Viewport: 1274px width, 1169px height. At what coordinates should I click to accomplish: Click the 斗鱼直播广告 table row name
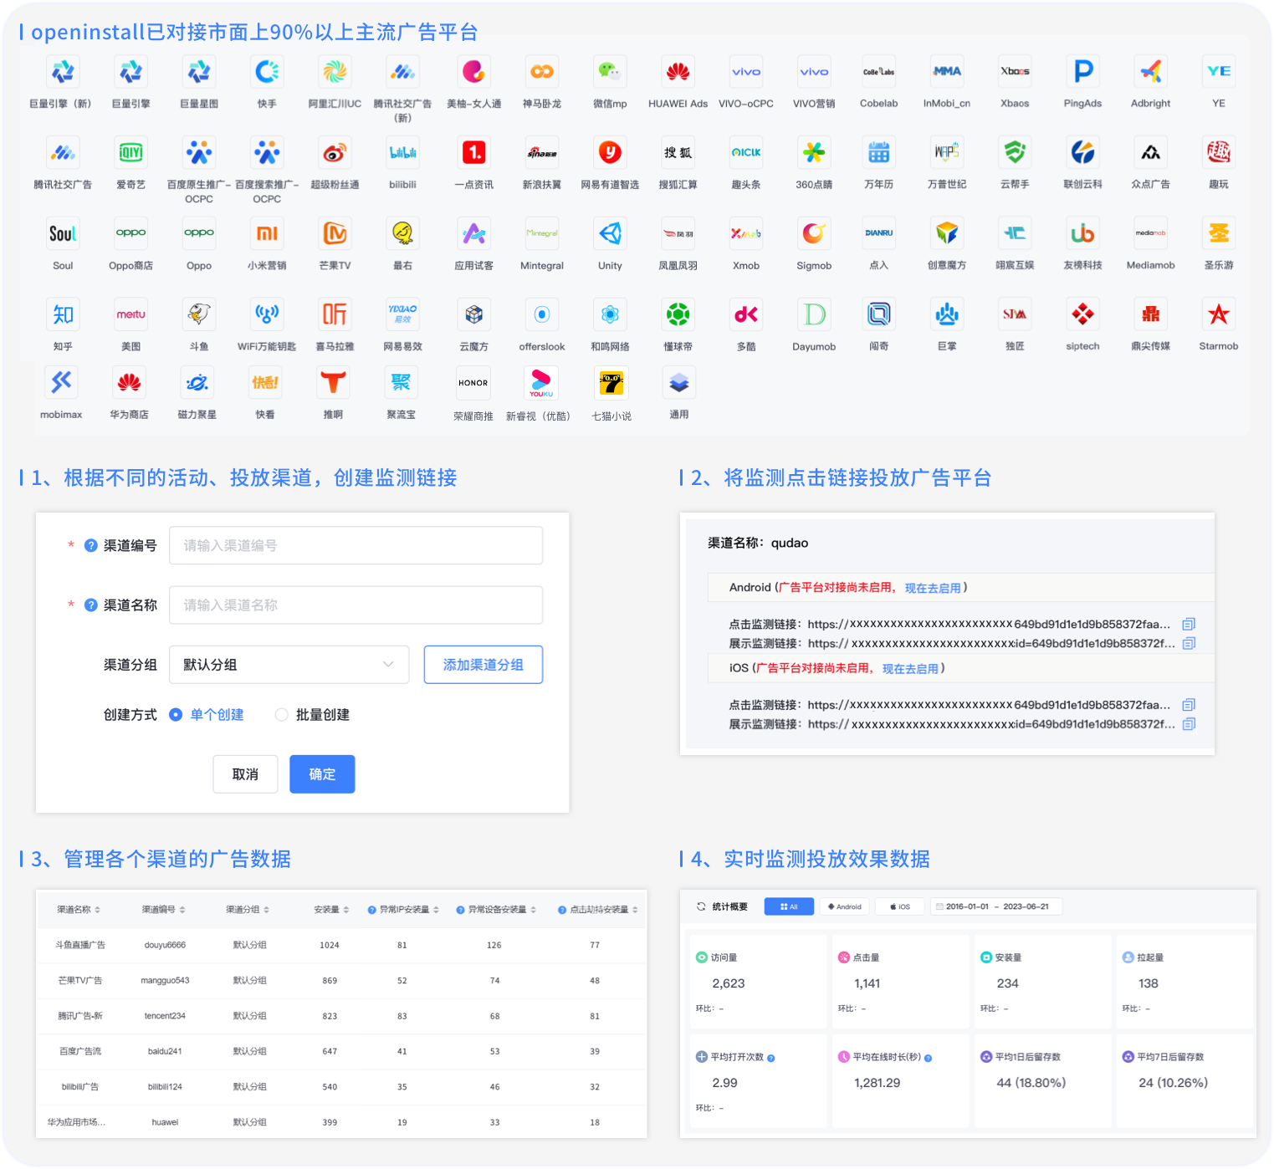click(x=80, y=945)
